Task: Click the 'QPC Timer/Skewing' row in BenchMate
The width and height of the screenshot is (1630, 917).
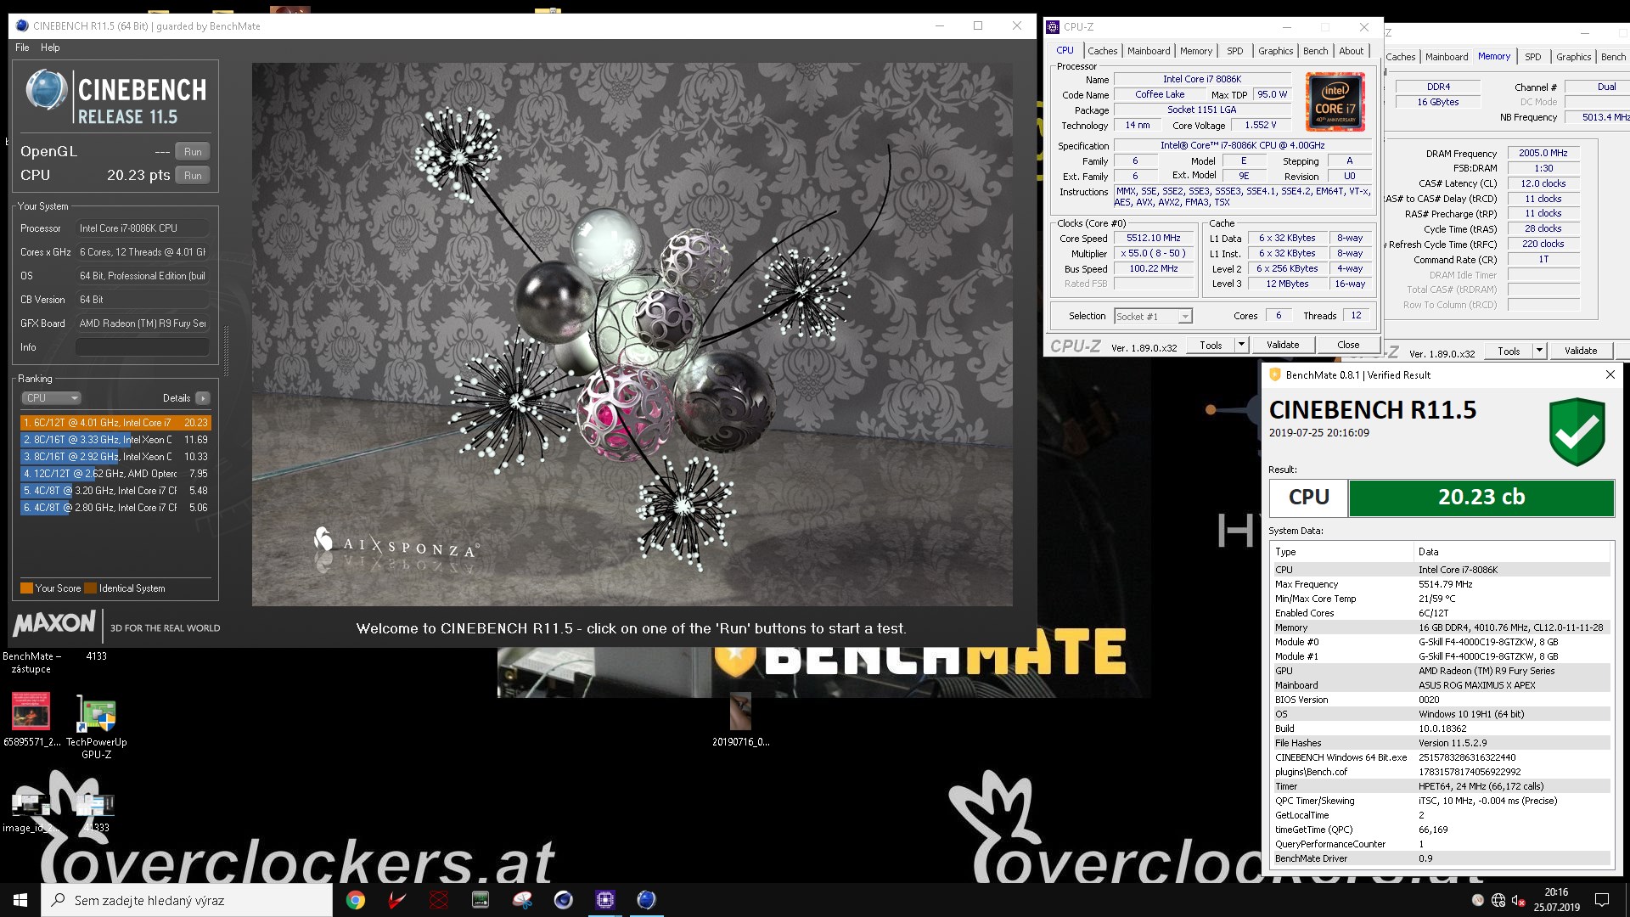Action: [x=1441, y=801]
